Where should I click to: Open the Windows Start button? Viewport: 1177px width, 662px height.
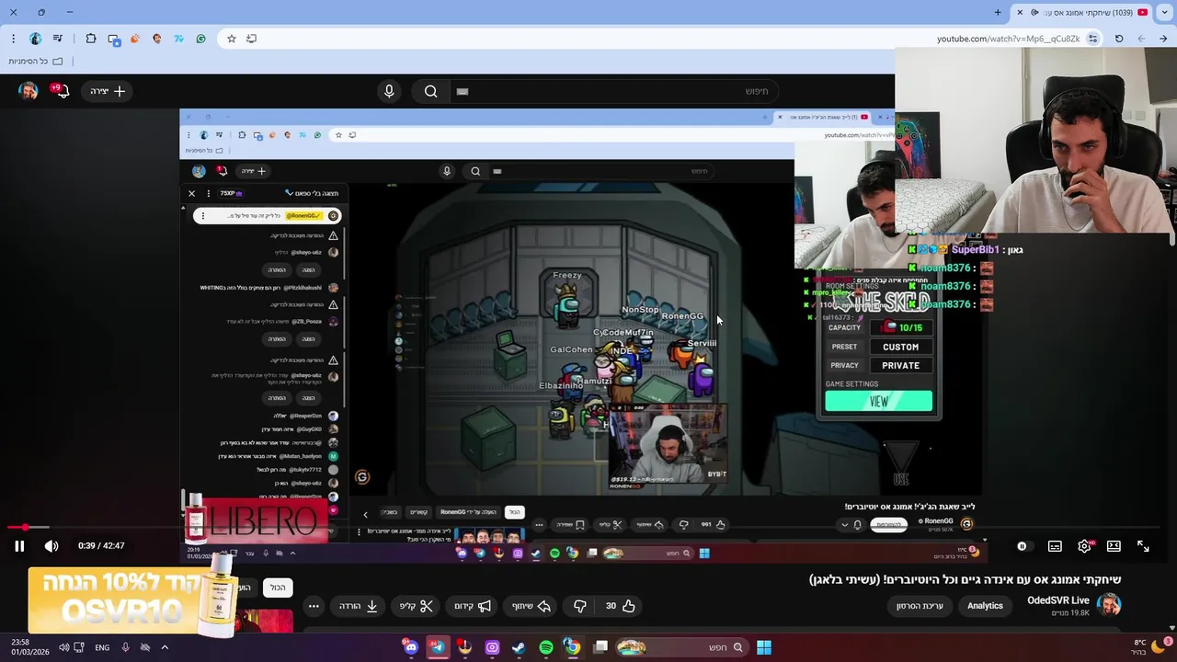click(x=763, y=647)
